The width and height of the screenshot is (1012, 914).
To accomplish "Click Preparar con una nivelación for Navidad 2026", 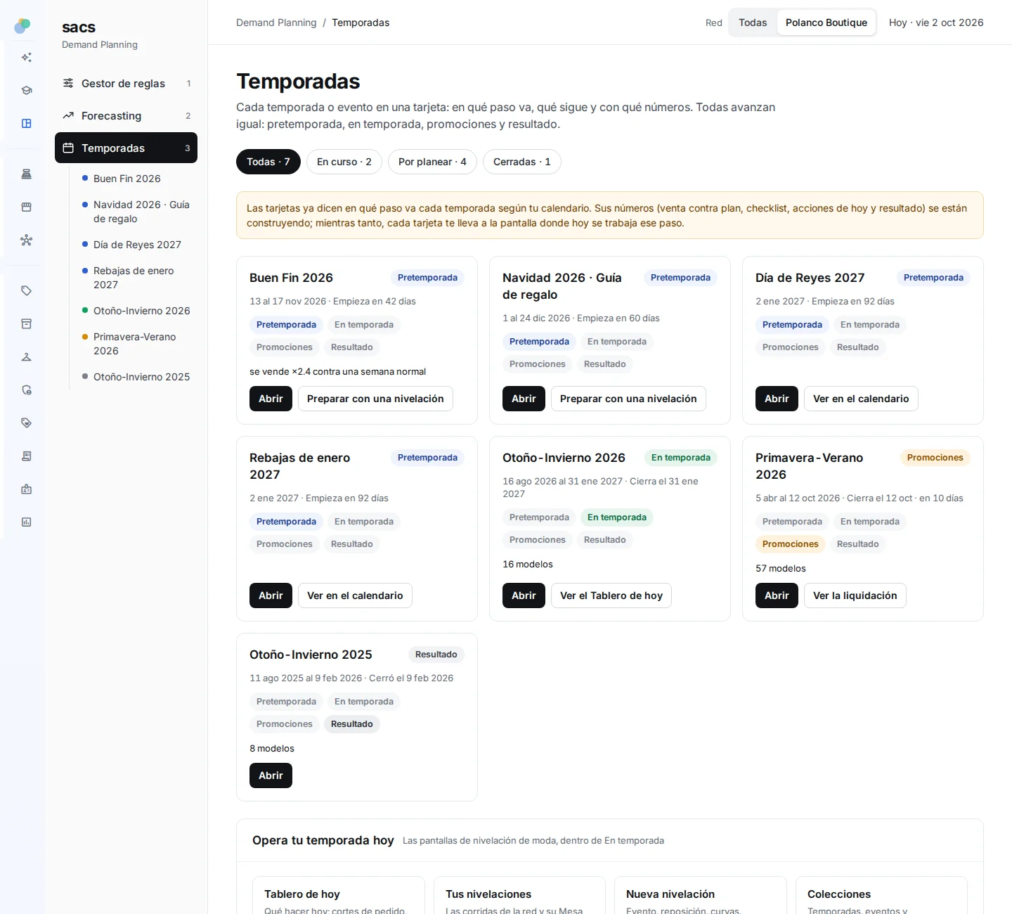I will pos(628,399).
